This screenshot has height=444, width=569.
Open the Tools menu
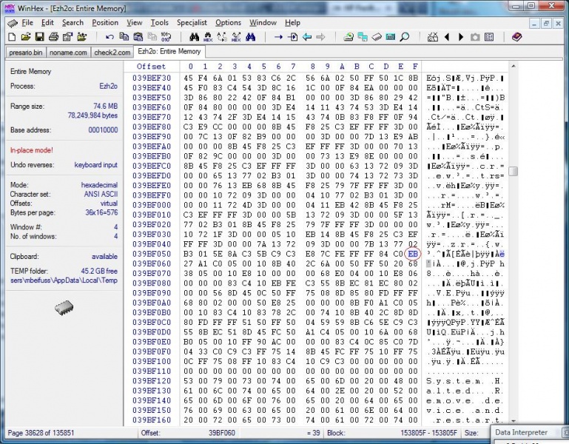click(x=160, y=23)
